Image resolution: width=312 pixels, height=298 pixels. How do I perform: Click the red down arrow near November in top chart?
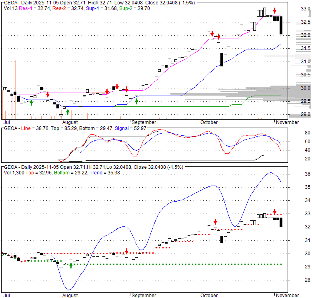click(274, 10)
